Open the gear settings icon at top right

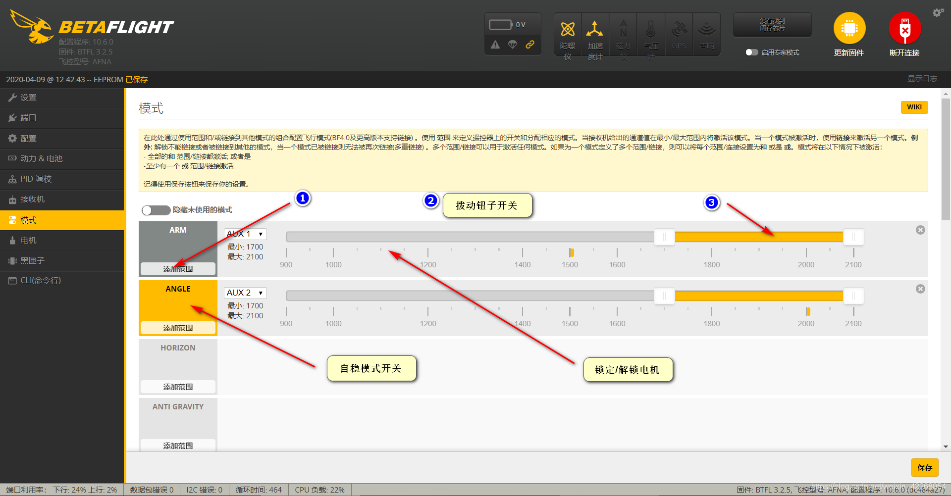click(938, 12)
